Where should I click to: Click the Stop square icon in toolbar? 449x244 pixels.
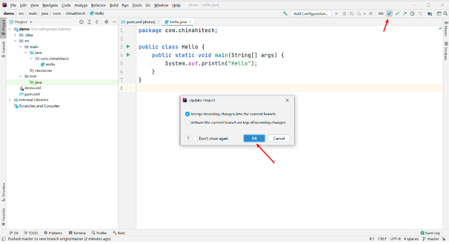pyautogui.click(x=370, y=14)
